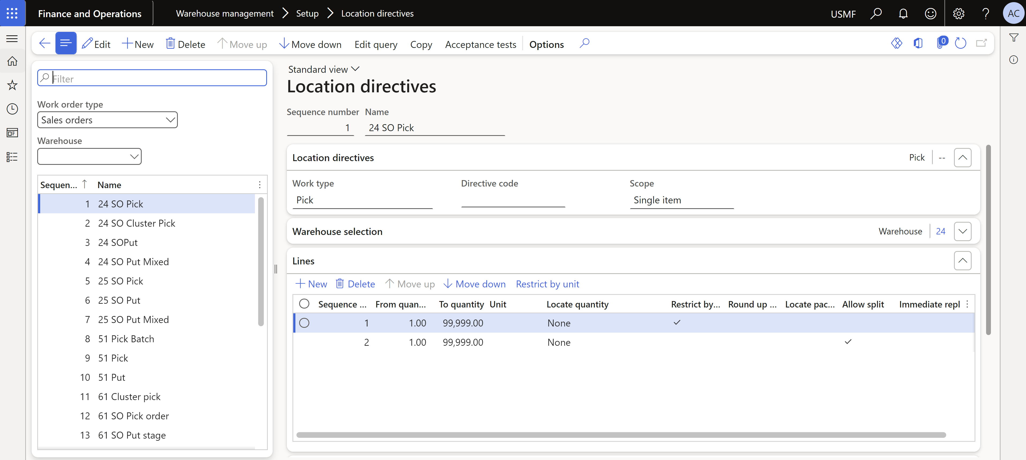Open global search magnifier in top bar
Image resolution: width=1026 pixels, height=460 pixels.
(x=876, y=13)
